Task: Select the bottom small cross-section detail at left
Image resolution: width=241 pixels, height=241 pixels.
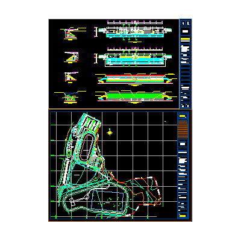Action: point(70,97)
